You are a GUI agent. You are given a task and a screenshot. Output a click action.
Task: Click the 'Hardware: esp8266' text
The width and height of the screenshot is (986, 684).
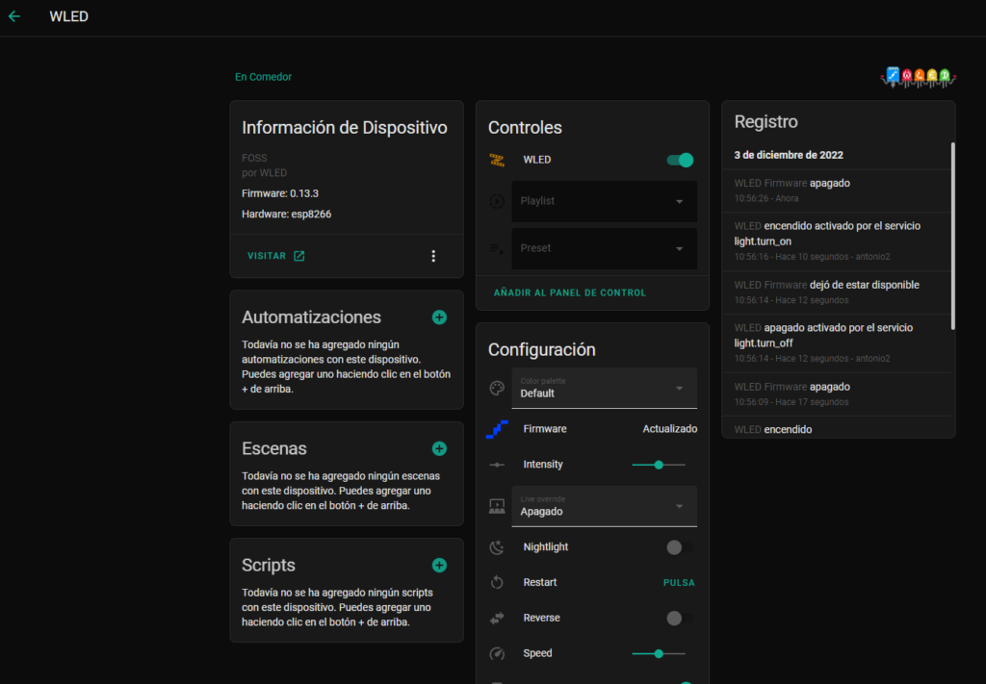tap(286, 215)
